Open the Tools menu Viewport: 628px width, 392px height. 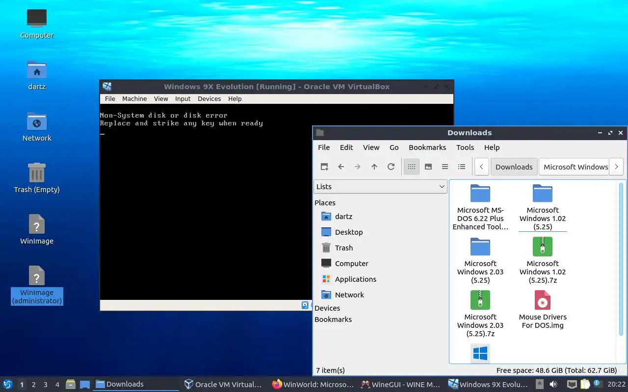[465, 147]
